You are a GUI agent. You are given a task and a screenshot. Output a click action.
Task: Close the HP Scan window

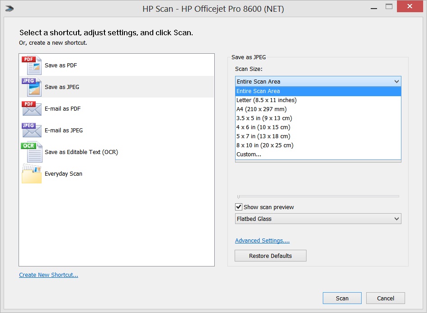[x=410, y=6]
